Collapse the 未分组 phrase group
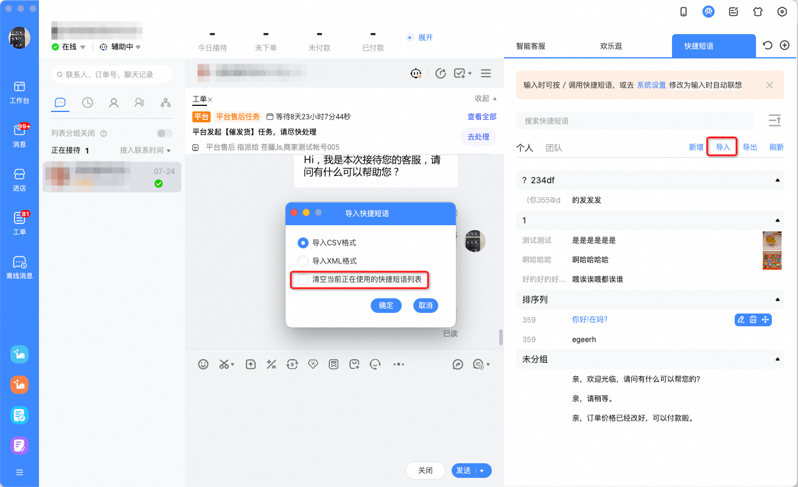Image resolution: width=798 pixels, height=487 pixels. pyautogui.click(x=777, y=359)
